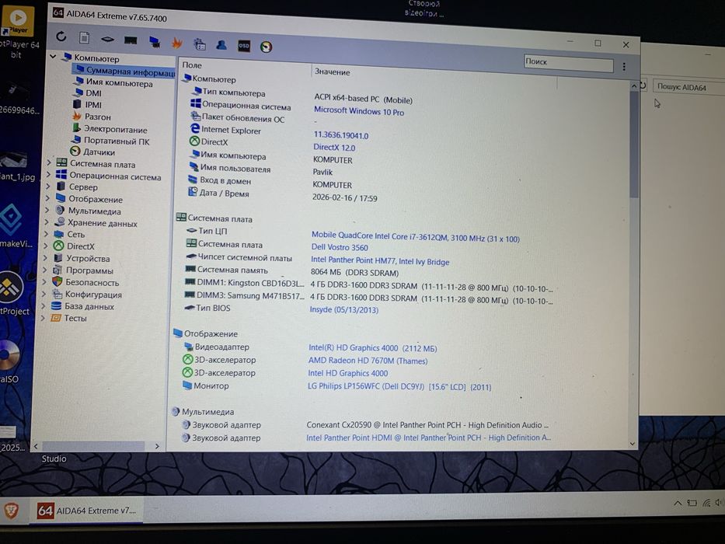The height and width of the screenshot is (544, 725).
Task: Click the Поиск search field
Action: coord(568,64)
